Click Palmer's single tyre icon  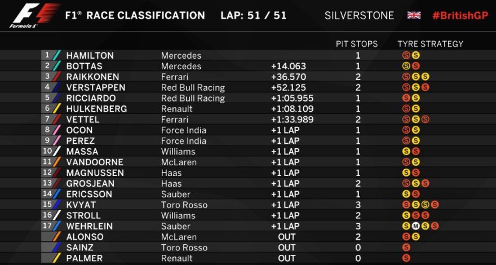406,258
